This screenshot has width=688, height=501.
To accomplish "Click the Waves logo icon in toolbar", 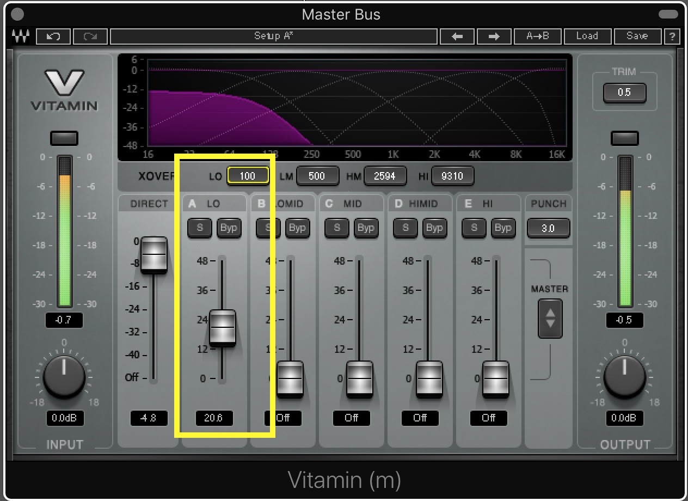I will [x=20, y=36].
